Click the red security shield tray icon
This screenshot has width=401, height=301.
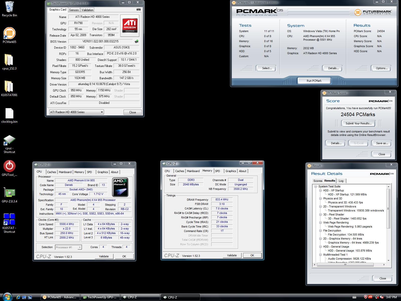pyautogui.click(x=365, y=297)
